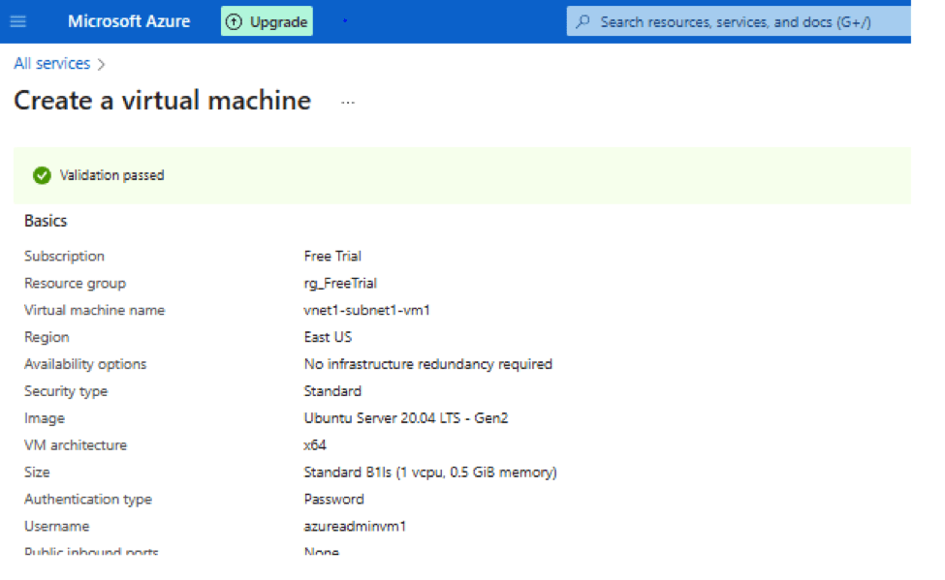Click the Image label

point(45,418)
